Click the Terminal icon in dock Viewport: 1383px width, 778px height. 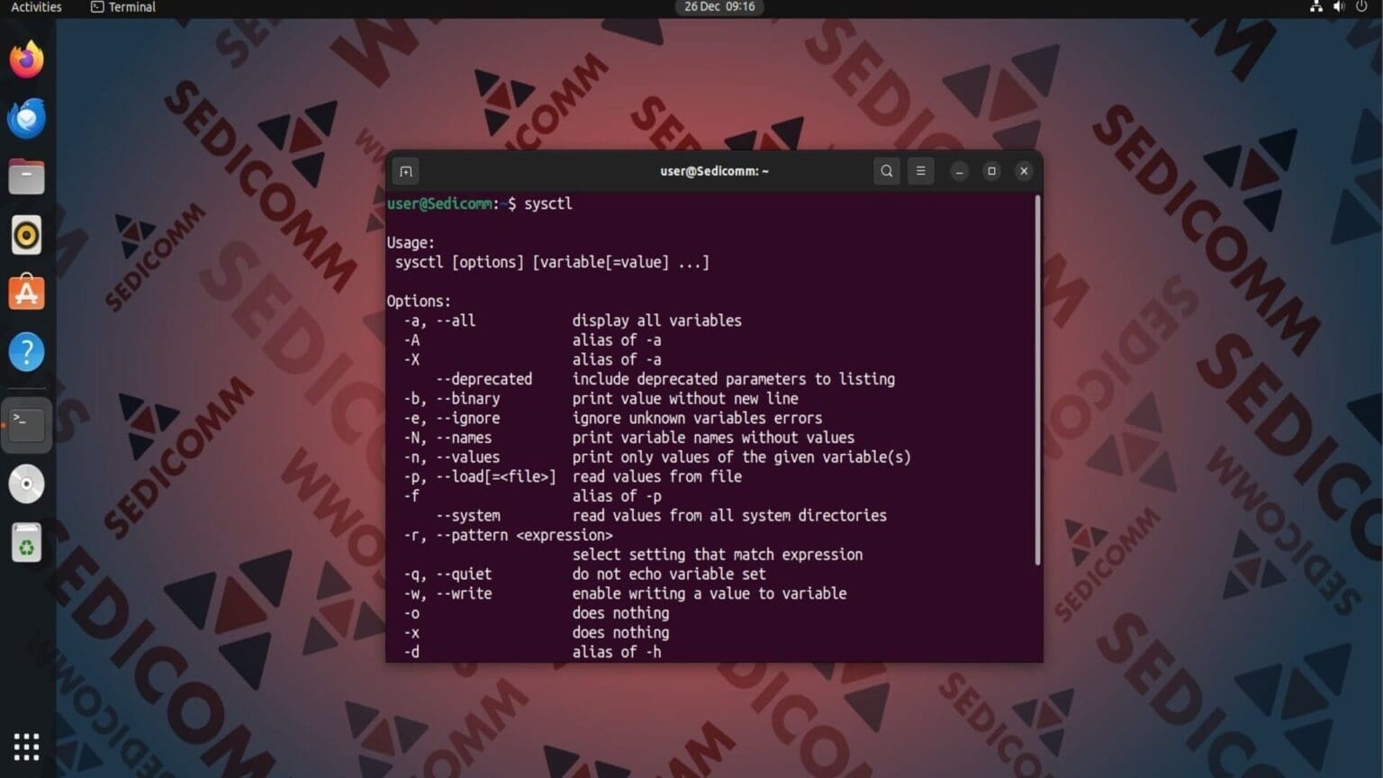click(x=26, y=423)
